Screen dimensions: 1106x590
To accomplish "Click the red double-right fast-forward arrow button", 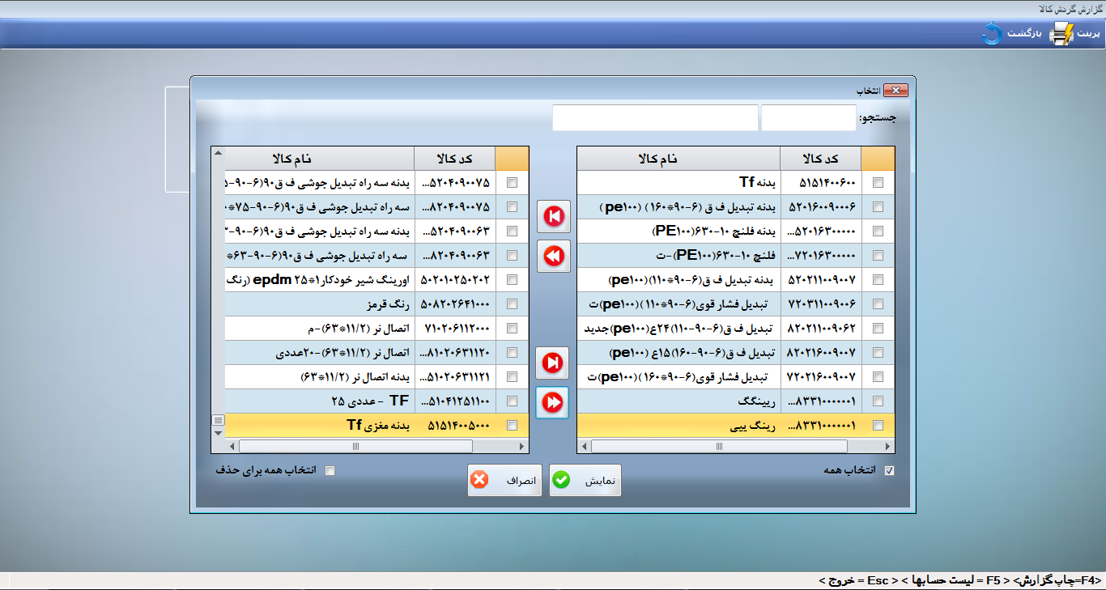I will 553,402.
